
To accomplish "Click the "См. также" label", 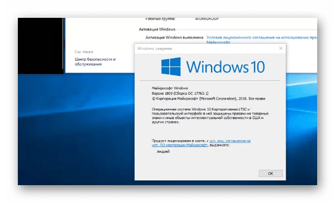I will point(84,52).
